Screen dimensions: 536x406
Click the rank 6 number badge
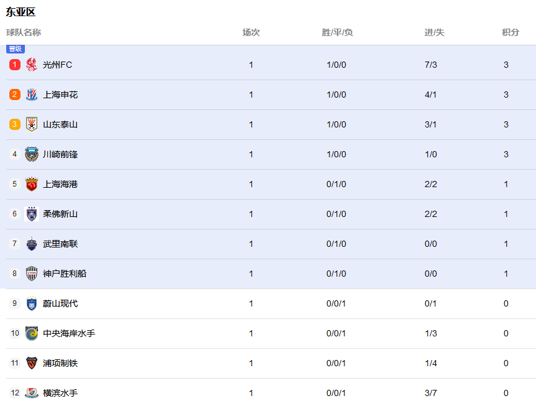15,214
